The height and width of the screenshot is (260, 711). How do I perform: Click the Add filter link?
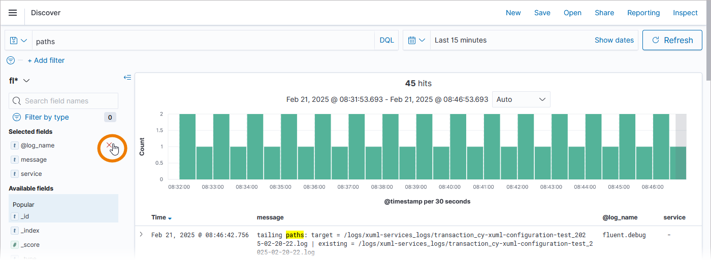click(46, 60)
